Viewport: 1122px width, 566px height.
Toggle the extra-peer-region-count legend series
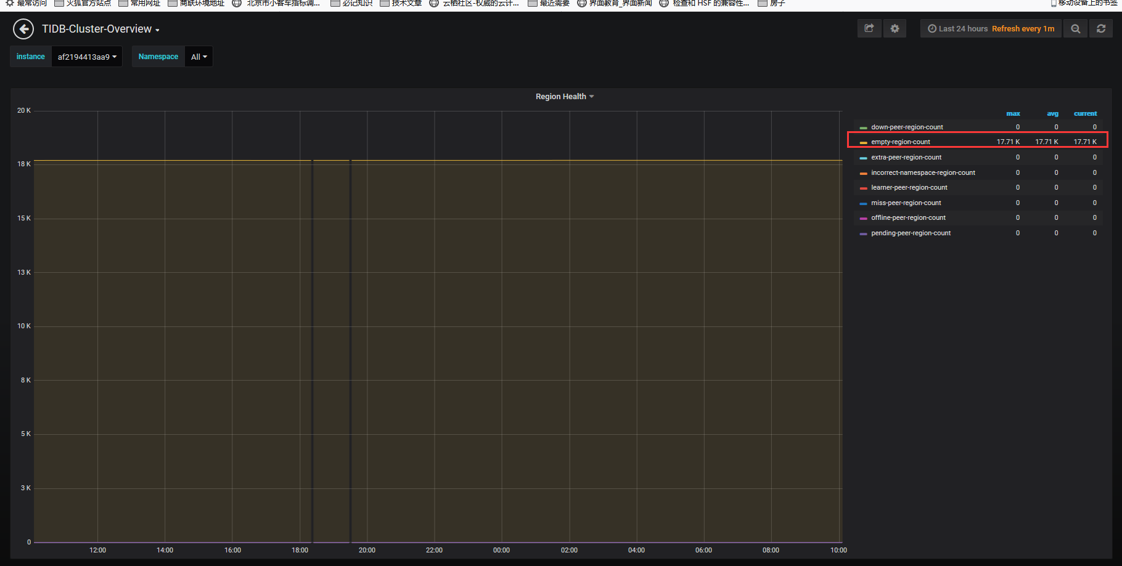(x=906, y=157)
